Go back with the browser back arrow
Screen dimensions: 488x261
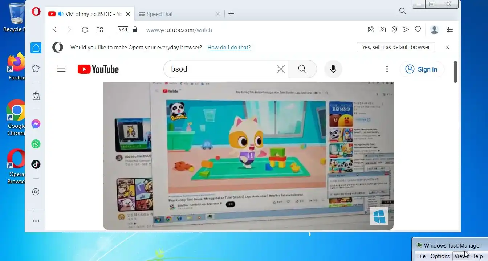pyautogui.click(x=55, y=30)
